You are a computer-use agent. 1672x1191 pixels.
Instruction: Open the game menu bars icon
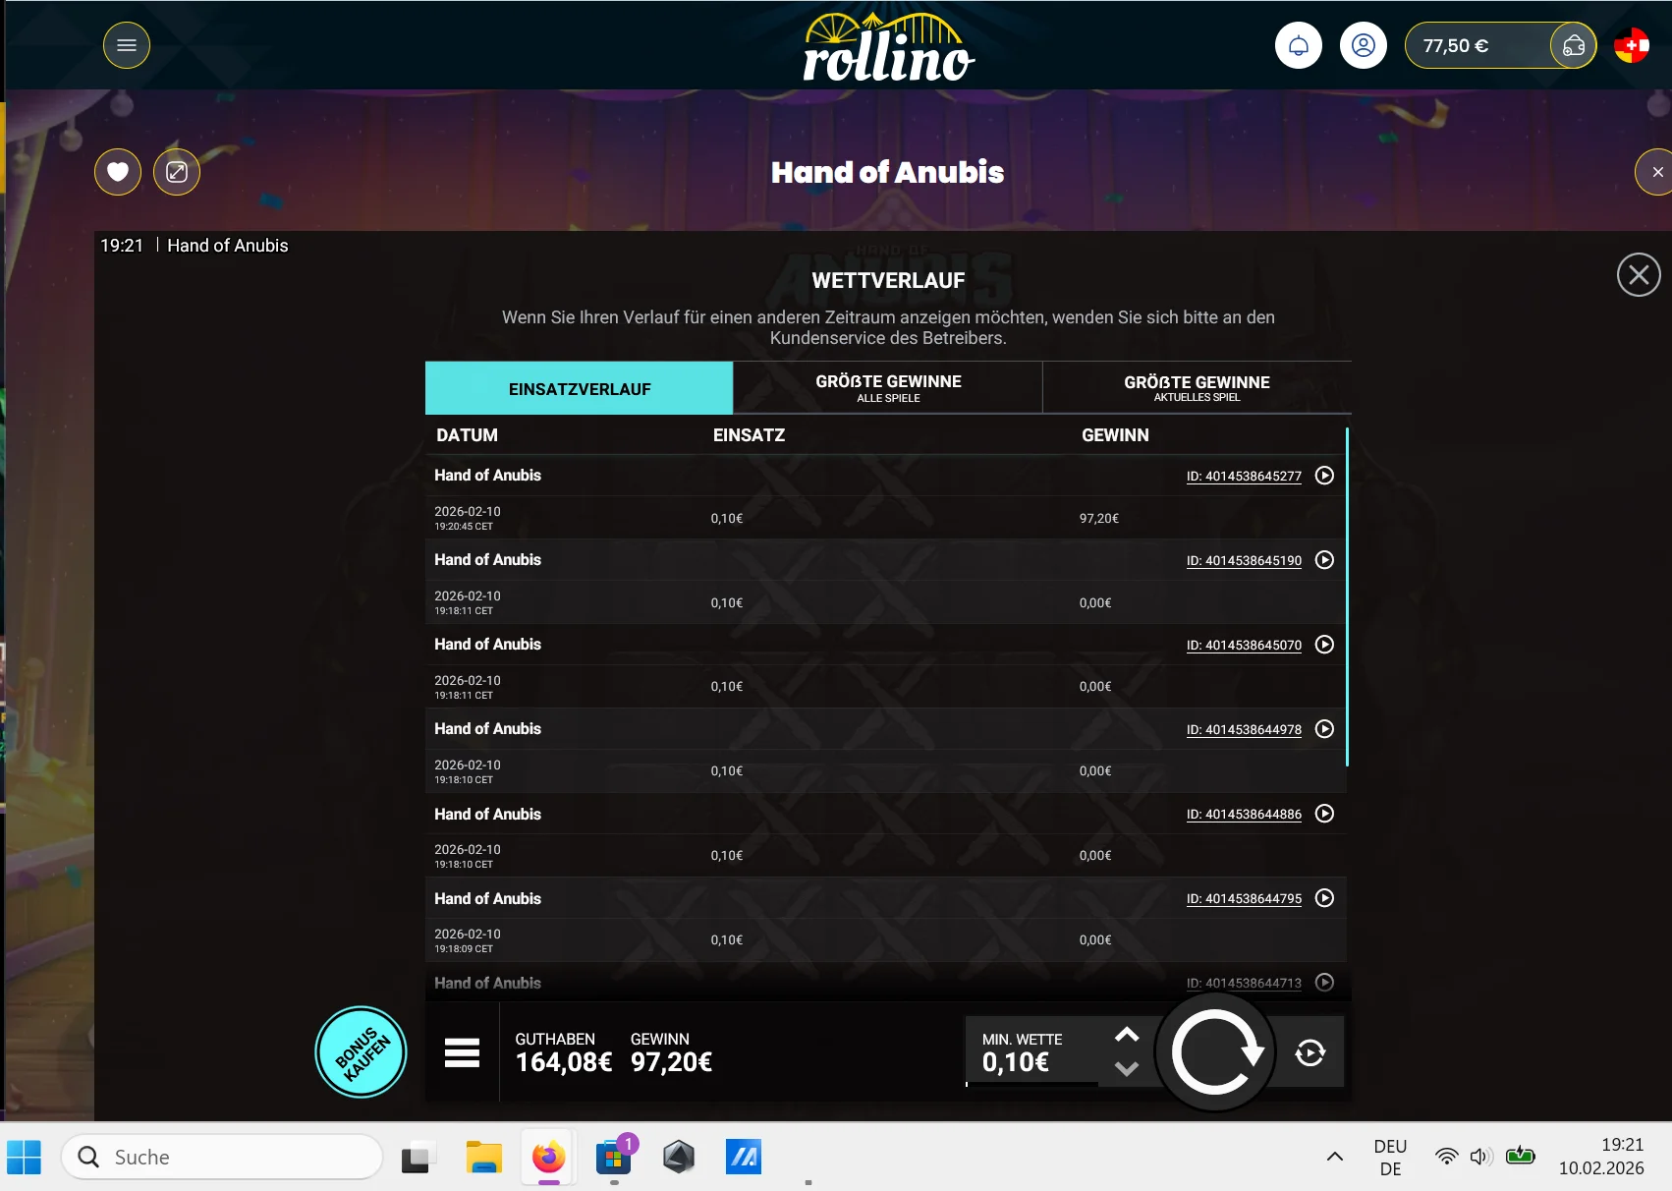click(x=462, y=1052)
